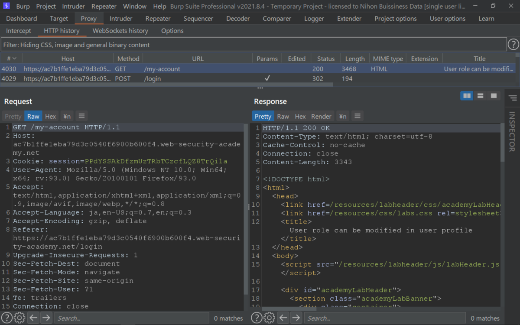The height and width of the screenshot is (325, 520).
Task: Select tabbed single-pane layout icon
Action: pyautogui.click(x=493, y=96)
